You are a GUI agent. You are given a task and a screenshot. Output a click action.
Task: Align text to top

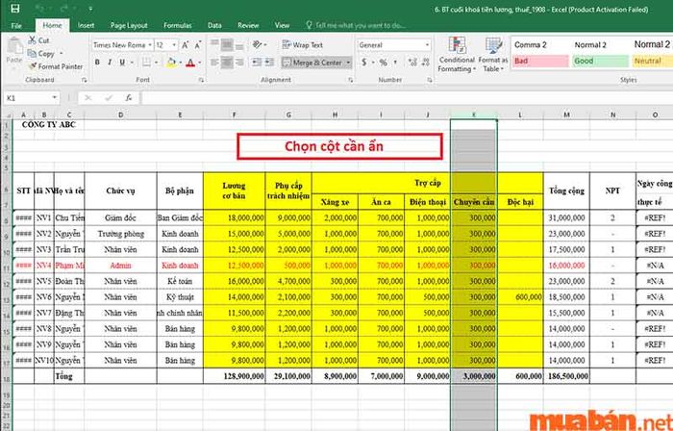coord(215,45)
